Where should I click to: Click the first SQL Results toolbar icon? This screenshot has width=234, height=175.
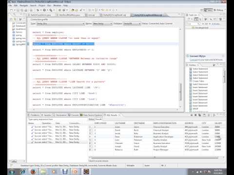point(192,115)
